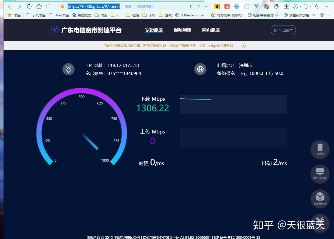Viewport: 334px width, 239px height.
Task: Switch to the 网页测速 tab
Action: (211, 30)
